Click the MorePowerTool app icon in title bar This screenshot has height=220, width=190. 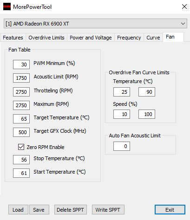[x=7, y=6]
